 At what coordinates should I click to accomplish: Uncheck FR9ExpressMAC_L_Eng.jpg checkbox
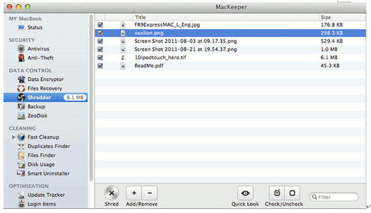101,24
